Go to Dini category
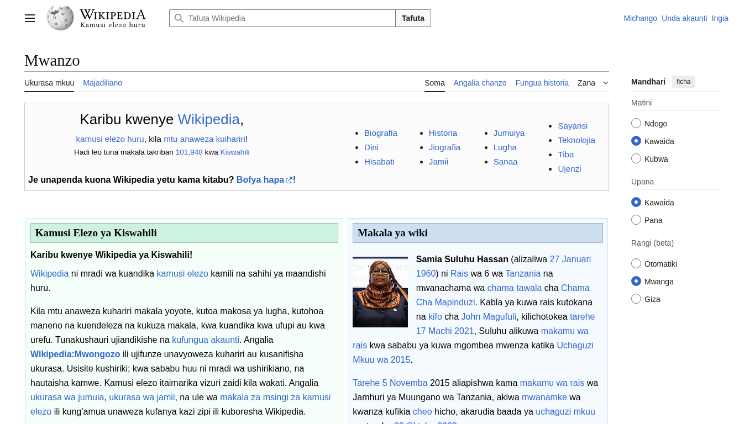 (x=371, y=147)
